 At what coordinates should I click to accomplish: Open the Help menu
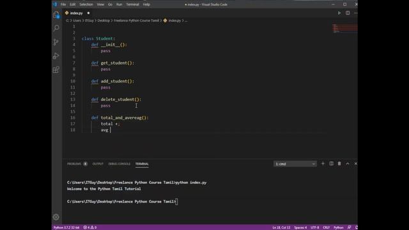146,4
